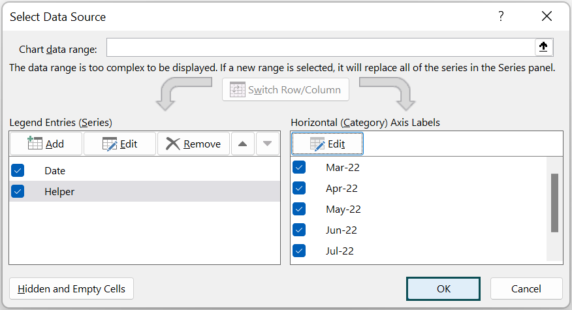Move the series up with the arrow
The image size is (572, 310).
tap(242, 144)
